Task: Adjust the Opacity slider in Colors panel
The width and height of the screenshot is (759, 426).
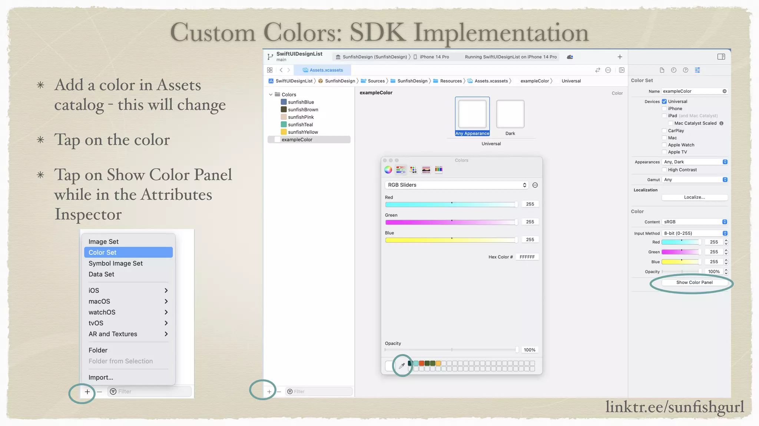Action: pyautogui.click(x=451, y=350)
